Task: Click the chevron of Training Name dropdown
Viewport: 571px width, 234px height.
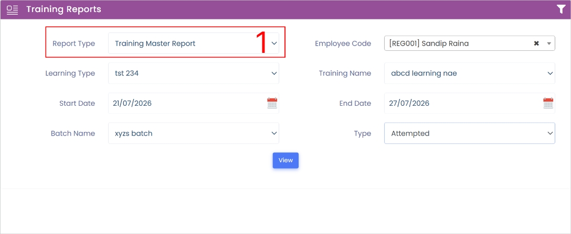Action: click(550, 73)
